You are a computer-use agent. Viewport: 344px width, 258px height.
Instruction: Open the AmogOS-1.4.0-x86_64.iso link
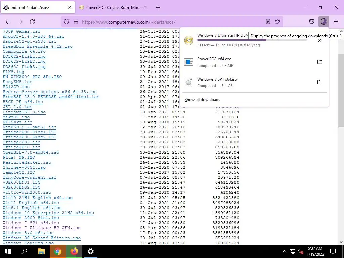34,36
